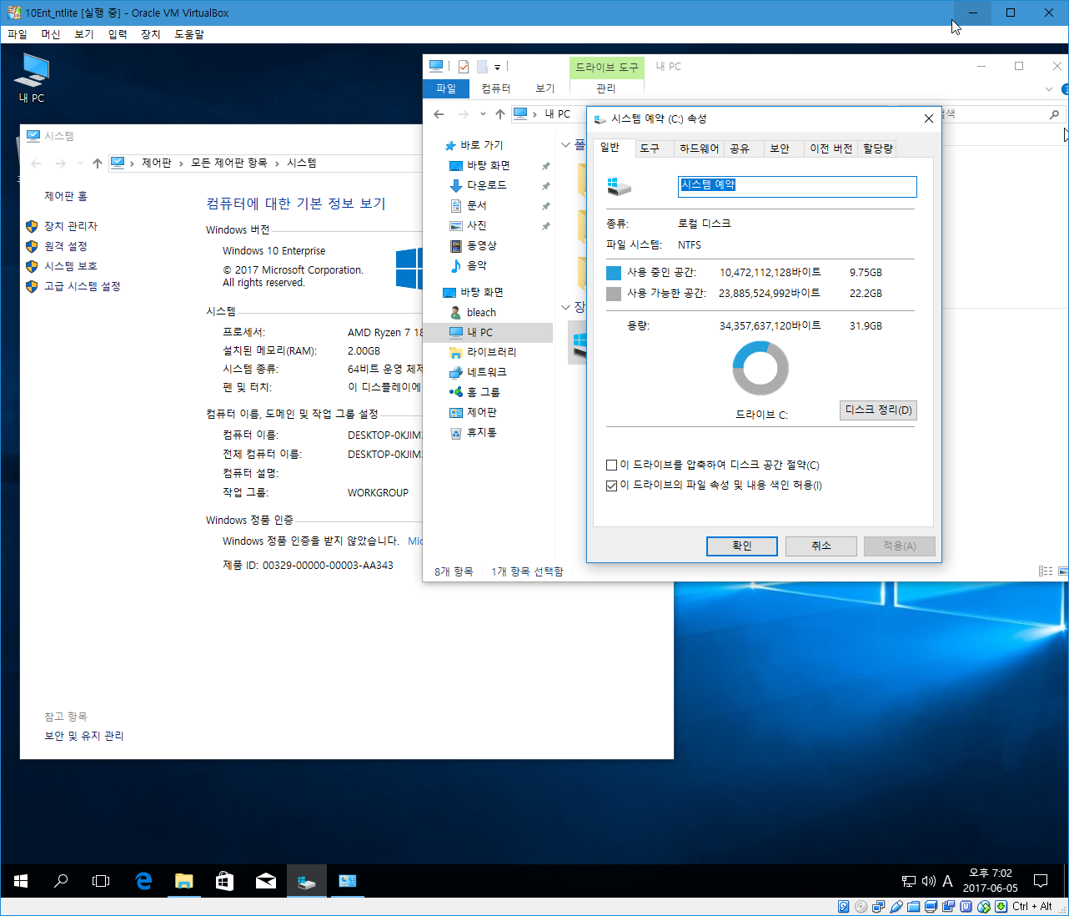Click VirtualBox USB device status icon
Screen dimensions: 1069x916
pyautogui.click(x=896, y=907)
